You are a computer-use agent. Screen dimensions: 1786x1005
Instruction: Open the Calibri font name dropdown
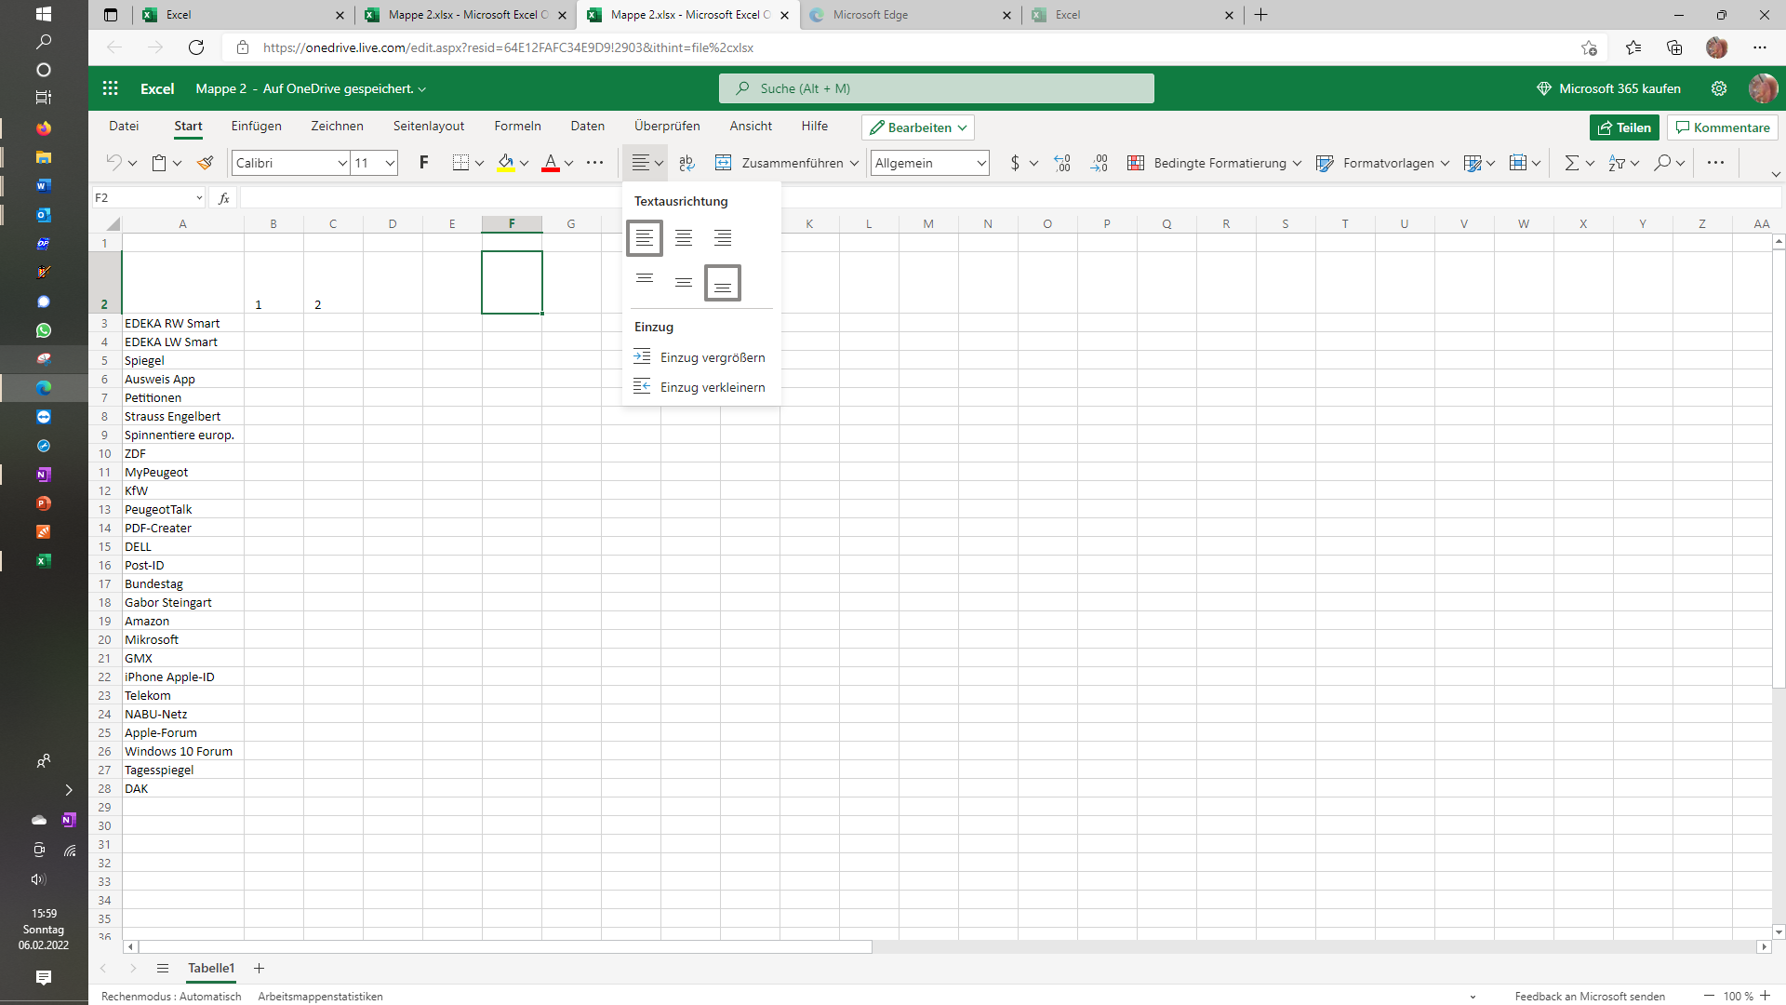tap(341, 163)
